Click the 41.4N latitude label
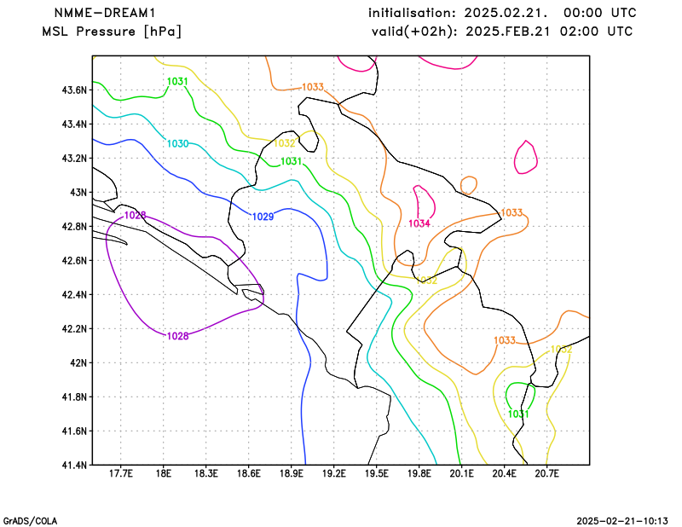The image size is (682, 527). pos(75,465)
